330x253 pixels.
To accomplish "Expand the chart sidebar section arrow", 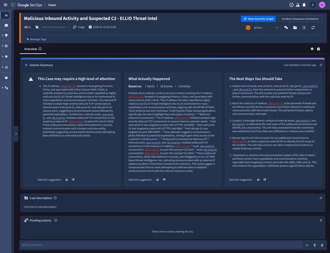I will [x=2, y=67].
